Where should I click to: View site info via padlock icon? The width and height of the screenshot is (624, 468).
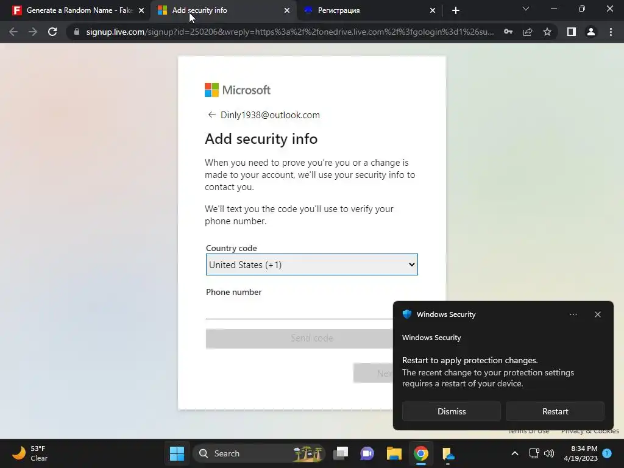(x=77, y=32)
